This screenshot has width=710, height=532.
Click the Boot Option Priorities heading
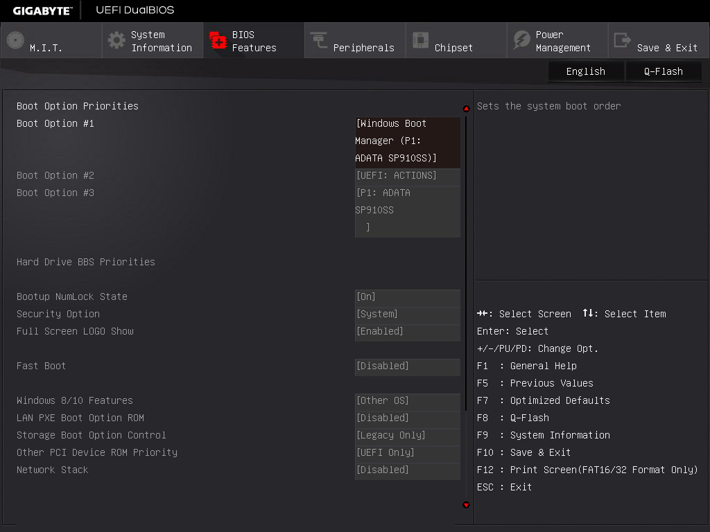[x=78, y=106]
